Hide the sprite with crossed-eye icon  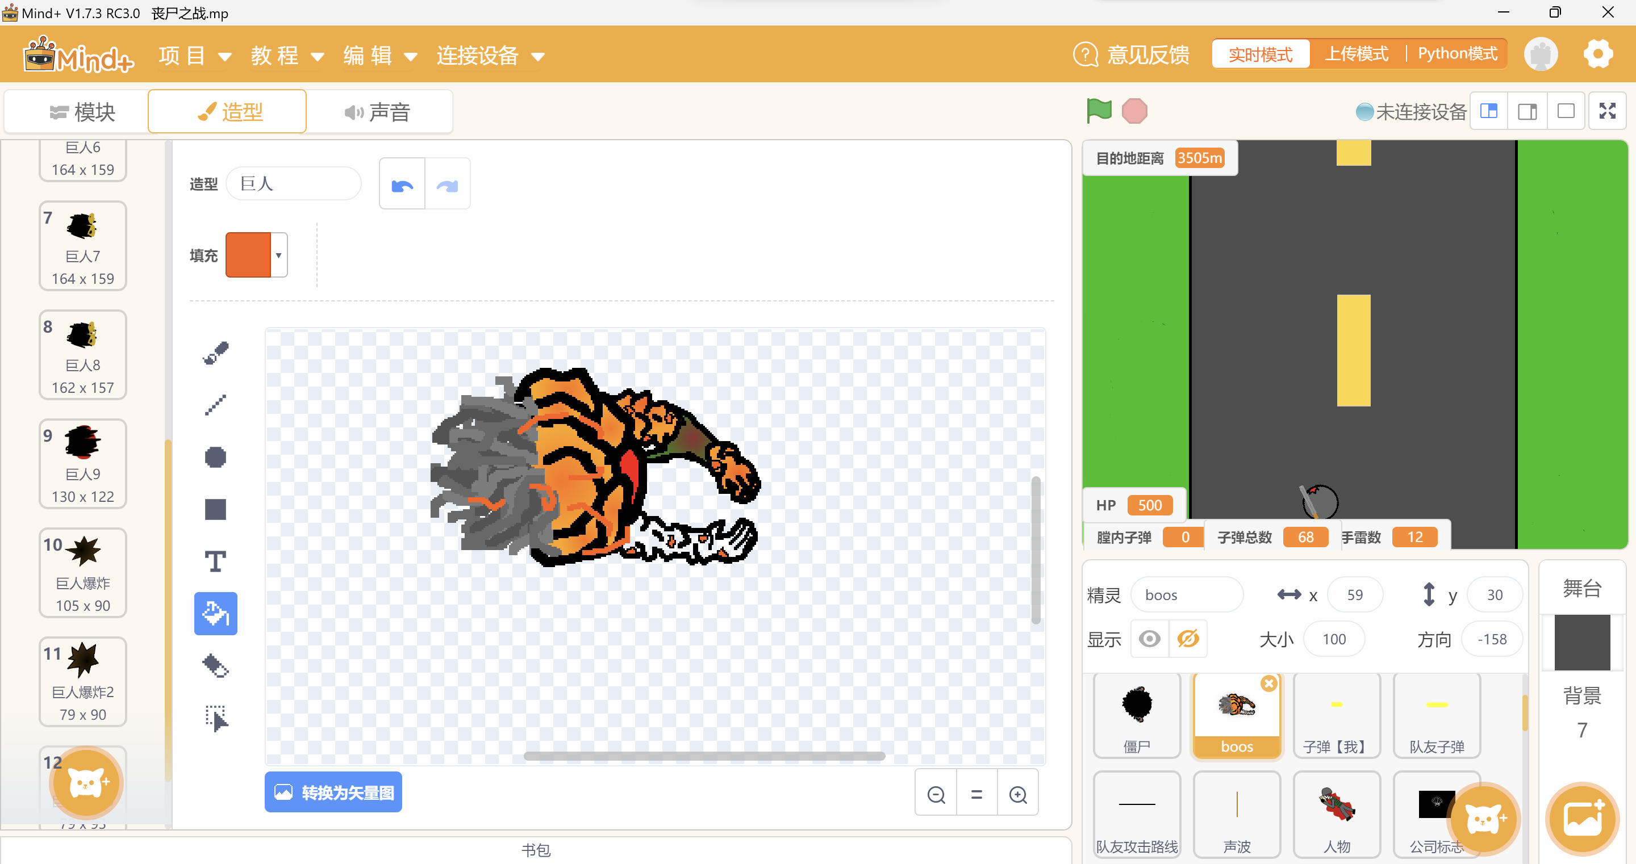click(1188, 638)
